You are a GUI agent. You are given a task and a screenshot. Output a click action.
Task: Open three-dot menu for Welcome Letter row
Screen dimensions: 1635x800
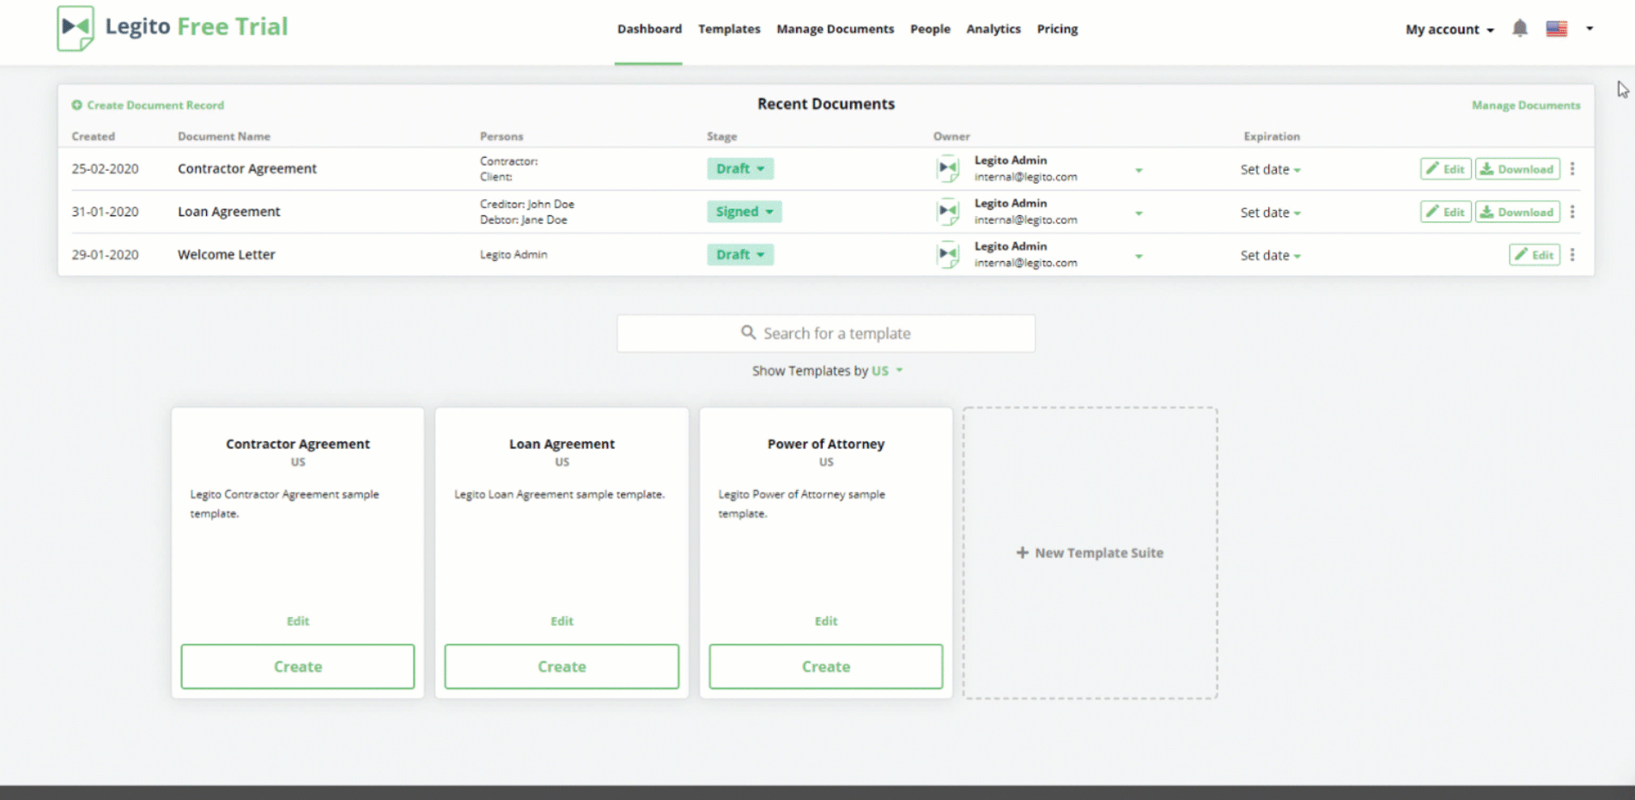[1571, 255]
